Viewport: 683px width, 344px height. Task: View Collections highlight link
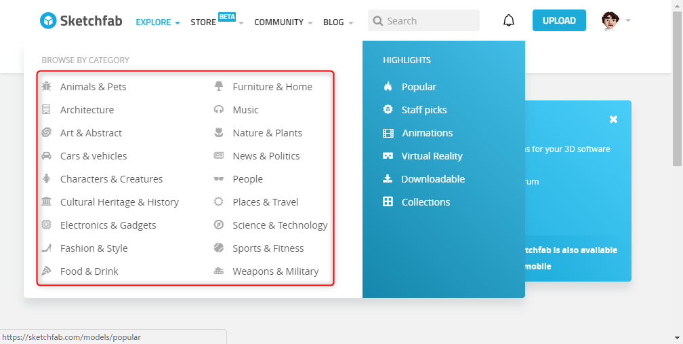(x=426, y=202)
